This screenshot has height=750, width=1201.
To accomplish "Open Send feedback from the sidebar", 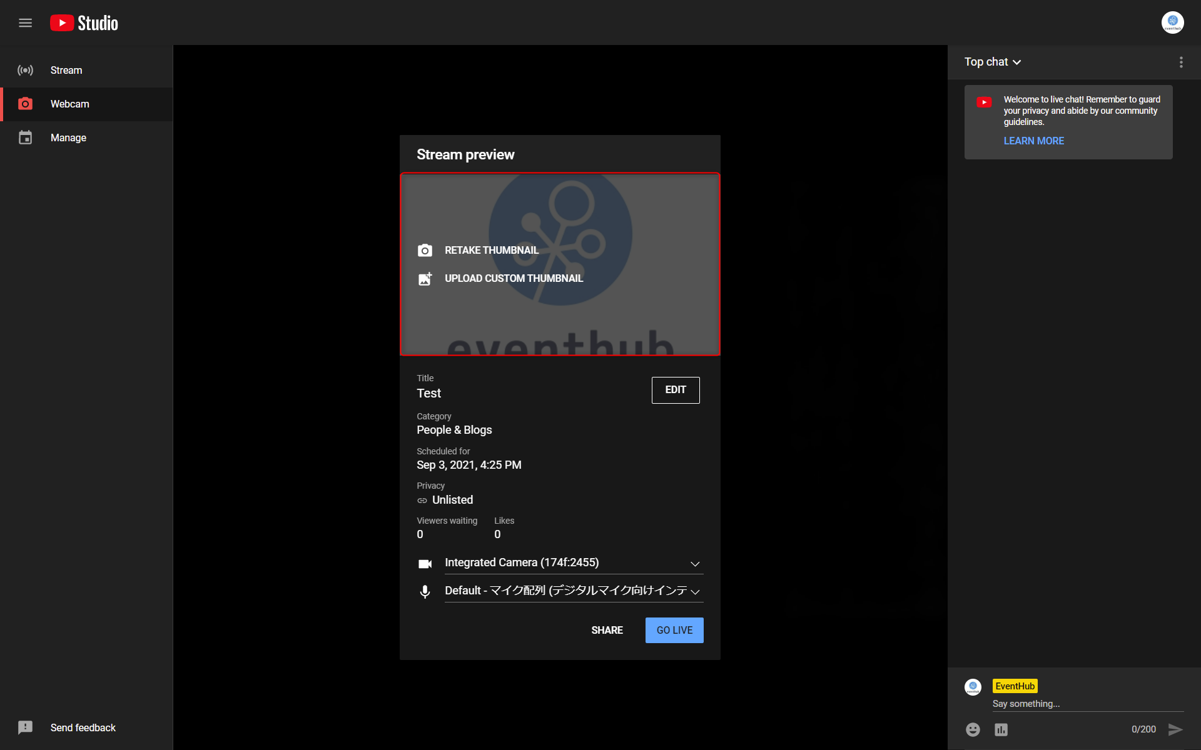I will click(86, 727).
